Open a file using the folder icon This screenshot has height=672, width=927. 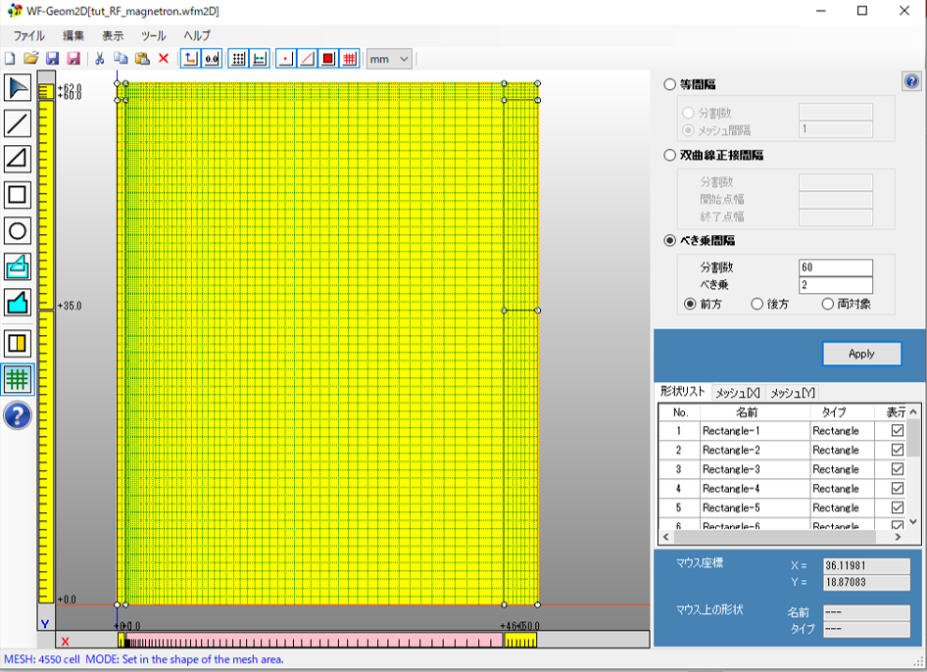pos(30,59)
